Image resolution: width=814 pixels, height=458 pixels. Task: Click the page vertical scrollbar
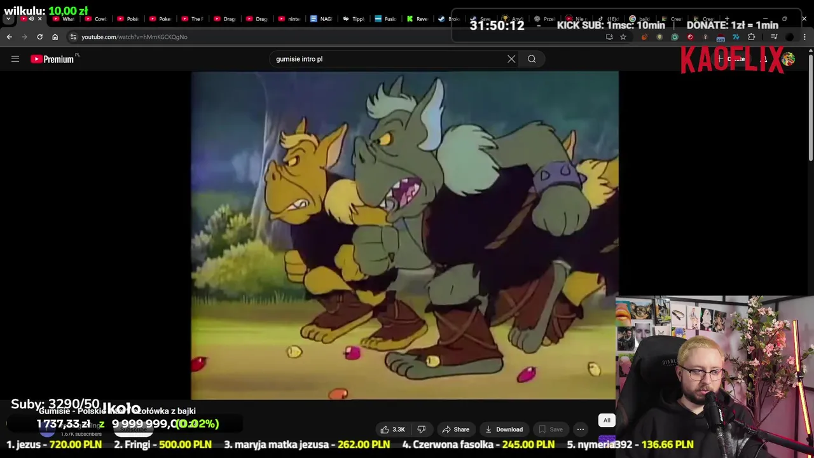click(810, 108)
